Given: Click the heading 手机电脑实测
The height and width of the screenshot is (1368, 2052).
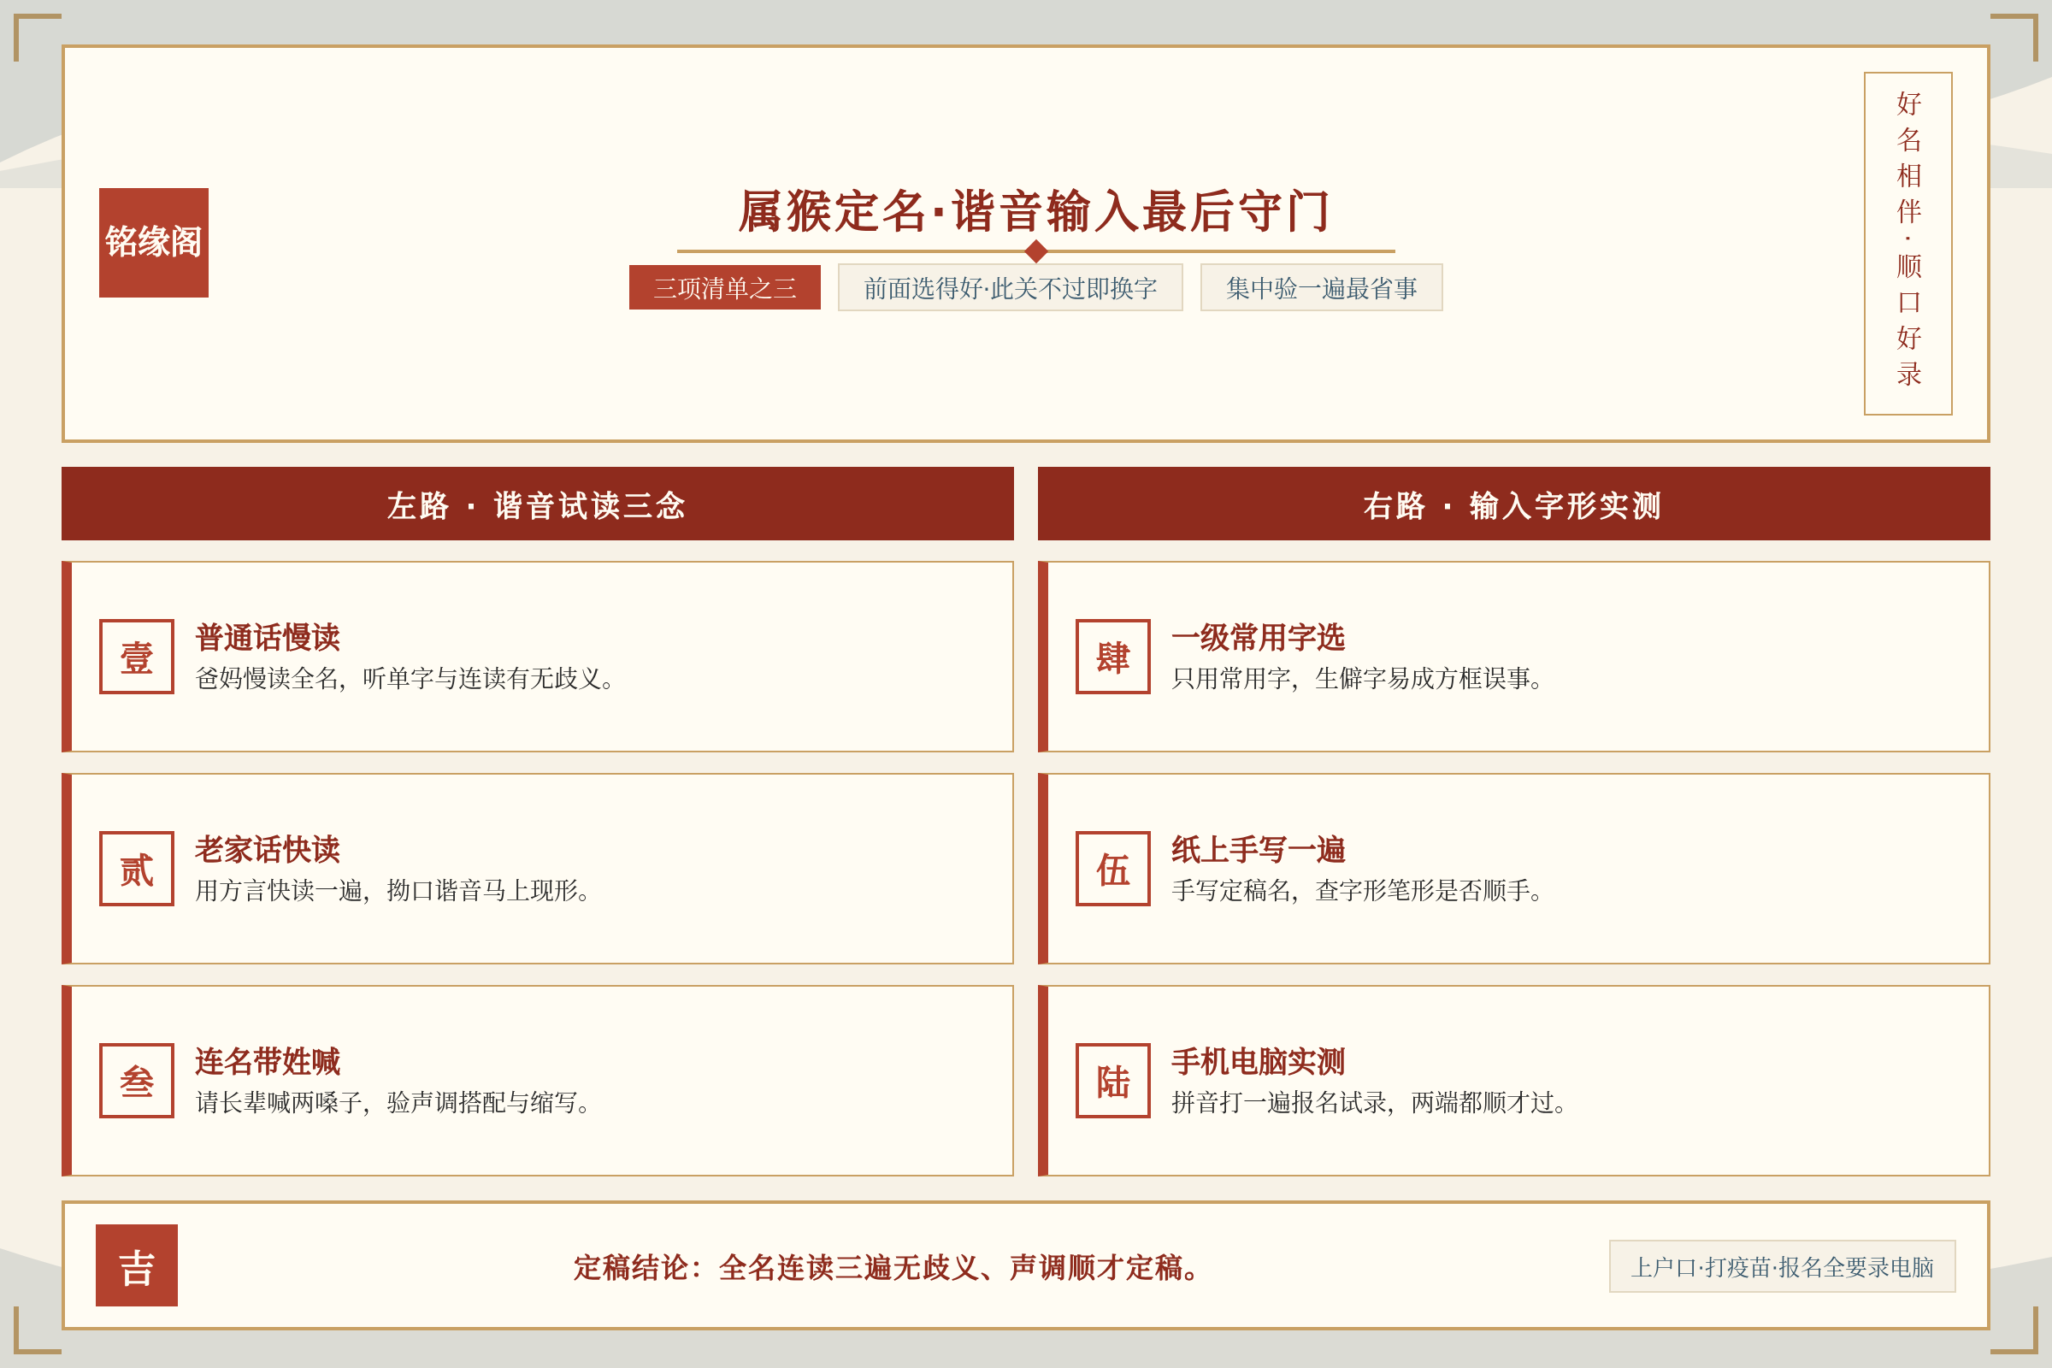Looking at the screenshot, I should pos(1258,1062).
